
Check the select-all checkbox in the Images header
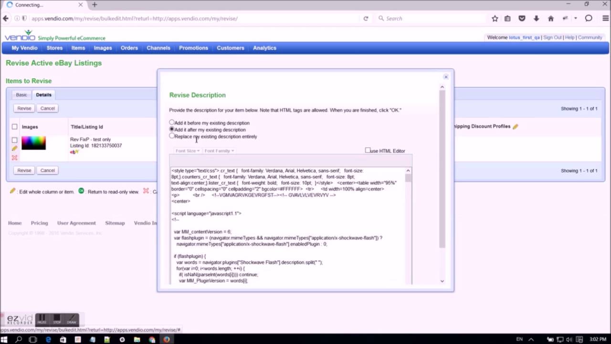pos(14,127)
